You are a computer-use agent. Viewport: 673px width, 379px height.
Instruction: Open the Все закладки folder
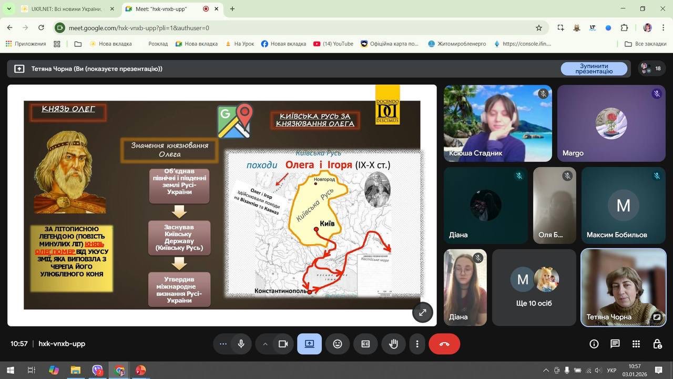(x=646, y=44)
